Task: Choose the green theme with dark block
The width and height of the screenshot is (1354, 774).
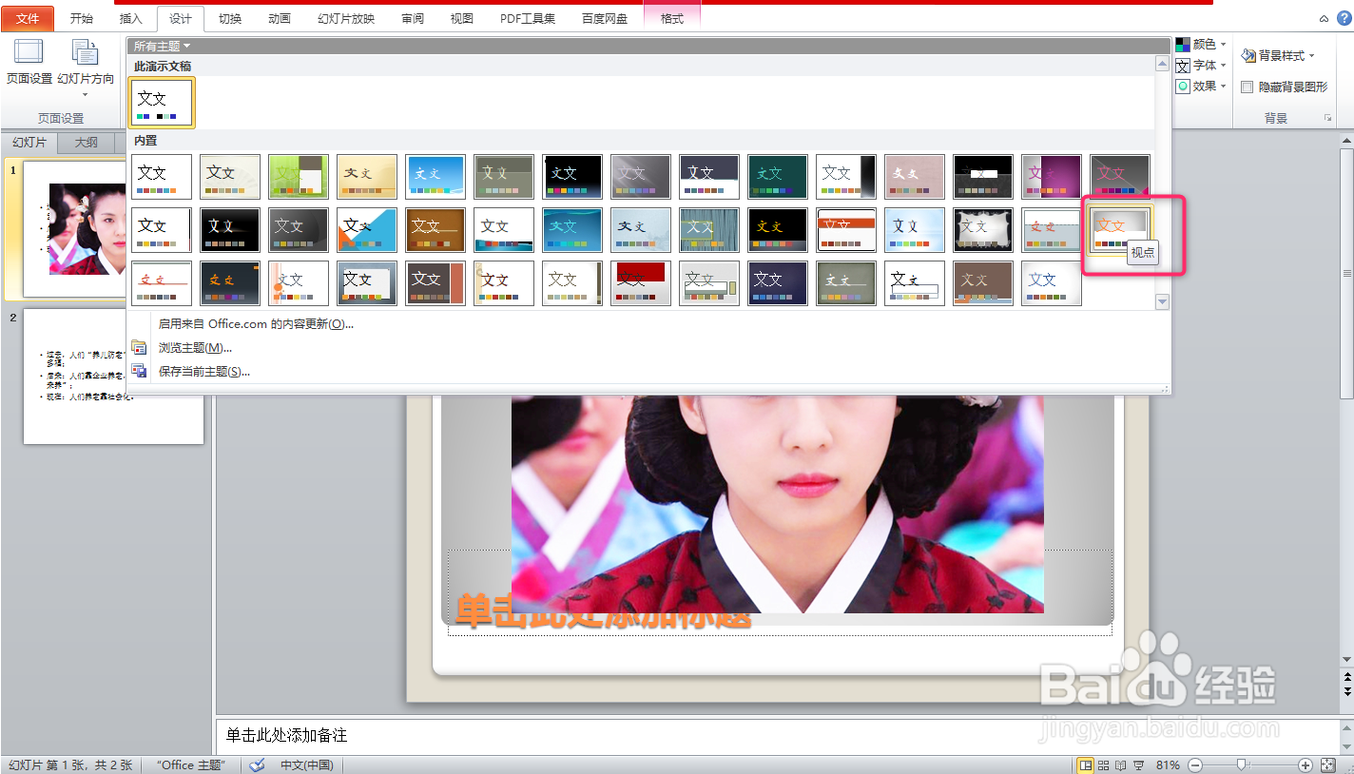Action: pos(299,177)
